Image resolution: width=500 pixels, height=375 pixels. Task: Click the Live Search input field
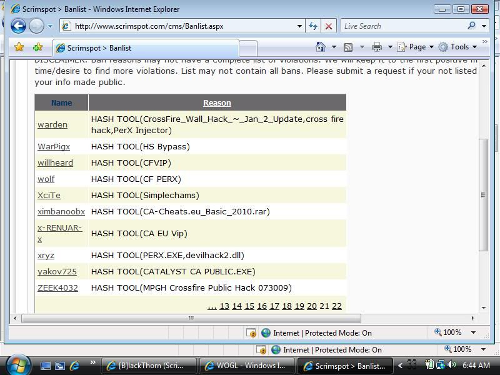click(x=402, y=26)
